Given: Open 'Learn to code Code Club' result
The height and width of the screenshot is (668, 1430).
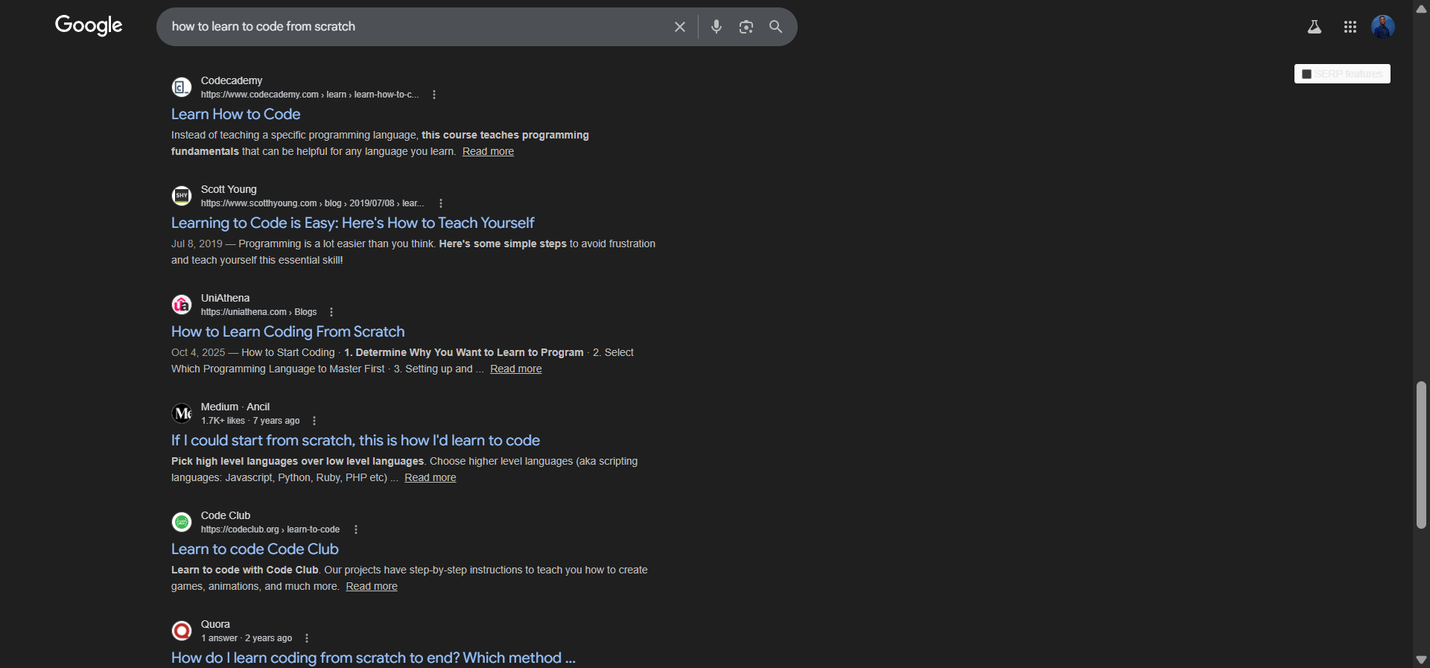Looking at the screenshot, I should click(x=255, y=549).
